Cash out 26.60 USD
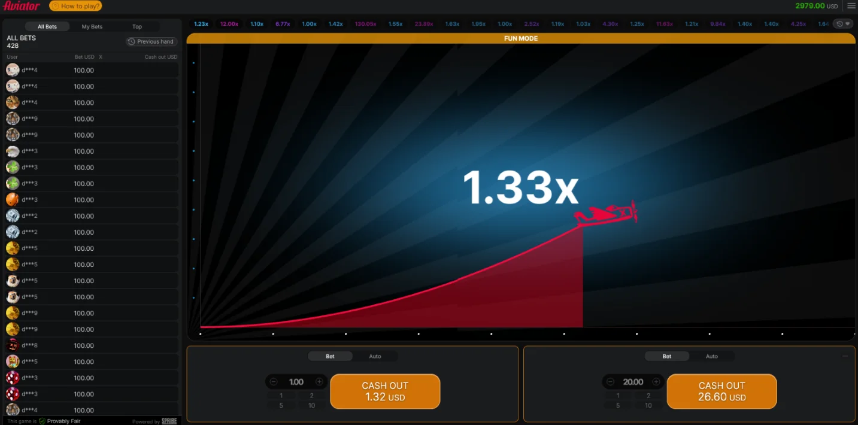The width and height of the screenshot is (858, 425). [x=721, y=391]
